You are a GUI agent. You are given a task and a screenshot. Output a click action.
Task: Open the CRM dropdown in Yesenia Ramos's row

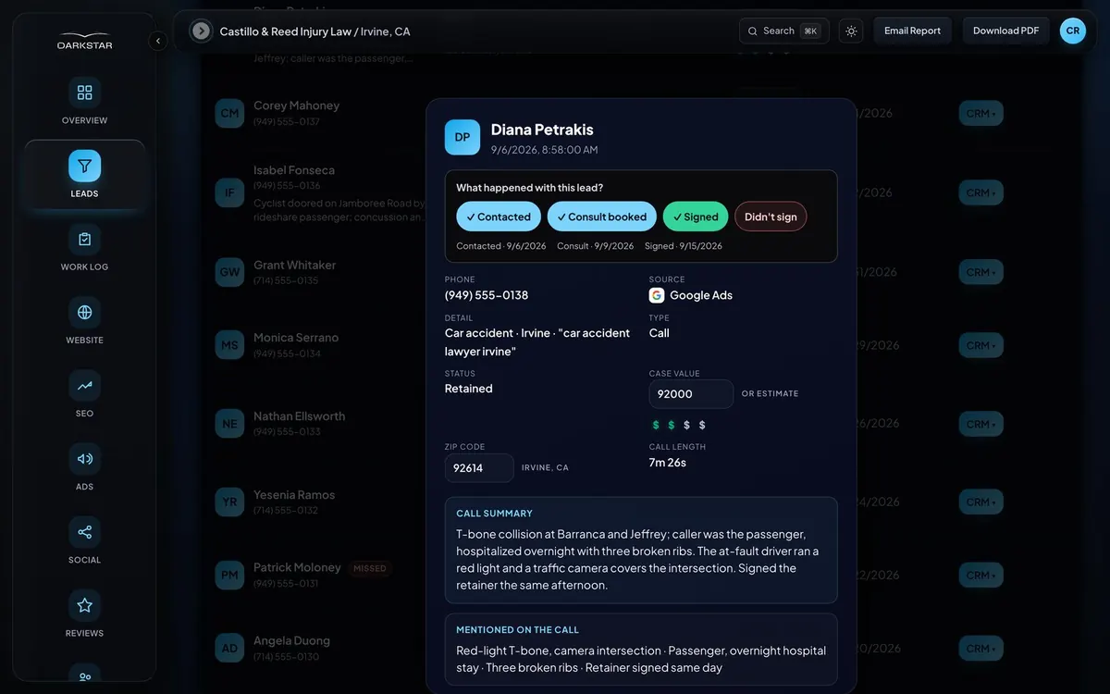pos(981,502)
